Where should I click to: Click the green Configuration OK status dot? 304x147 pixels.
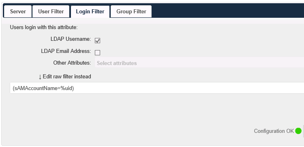(x=298, y=131)
